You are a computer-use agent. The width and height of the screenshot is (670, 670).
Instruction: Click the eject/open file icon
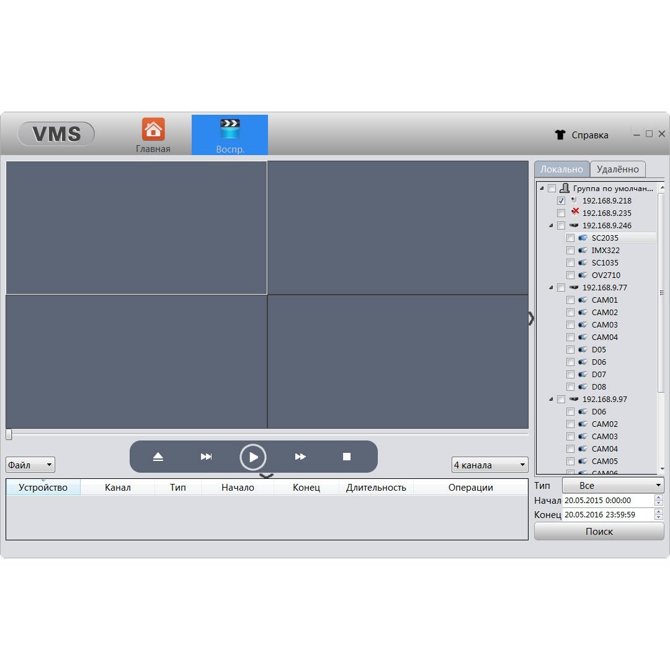(158, 457)
